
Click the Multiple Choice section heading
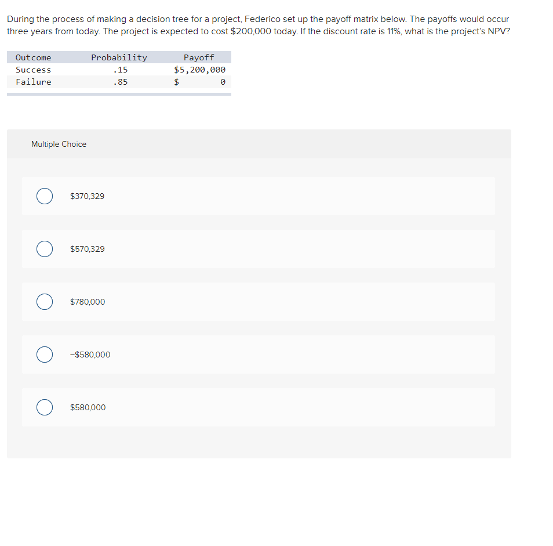pos(59,144)
